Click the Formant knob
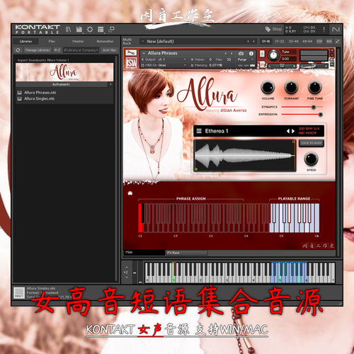This screenshot has height=354, width=354. coord(291,87)
